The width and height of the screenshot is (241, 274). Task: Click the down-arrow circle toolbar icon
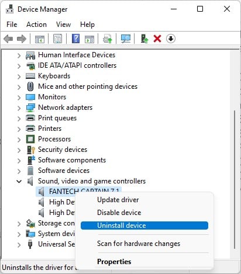coord(171,39)
